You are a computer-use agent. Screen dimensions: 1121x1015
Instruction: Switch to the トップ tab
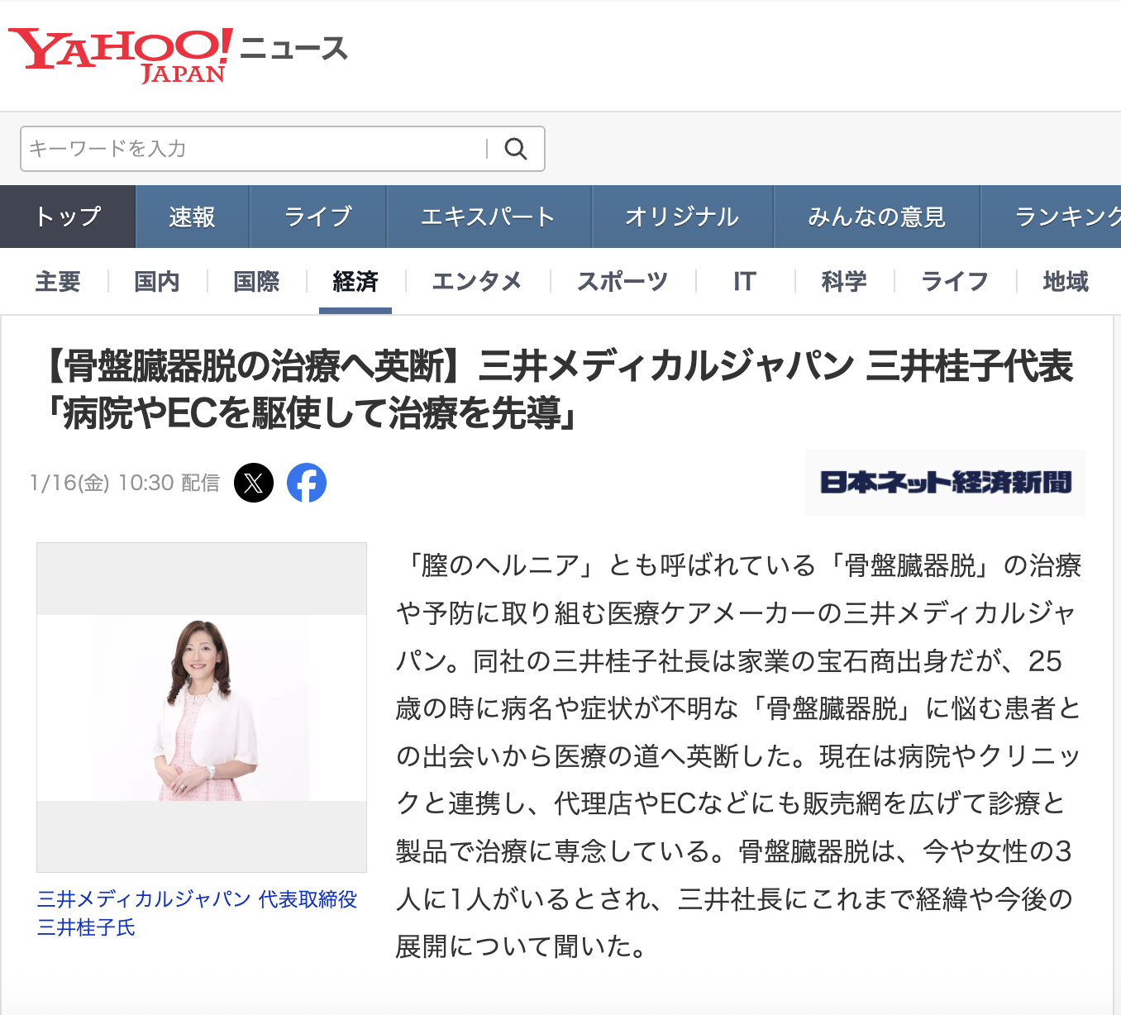coord(67,216)
